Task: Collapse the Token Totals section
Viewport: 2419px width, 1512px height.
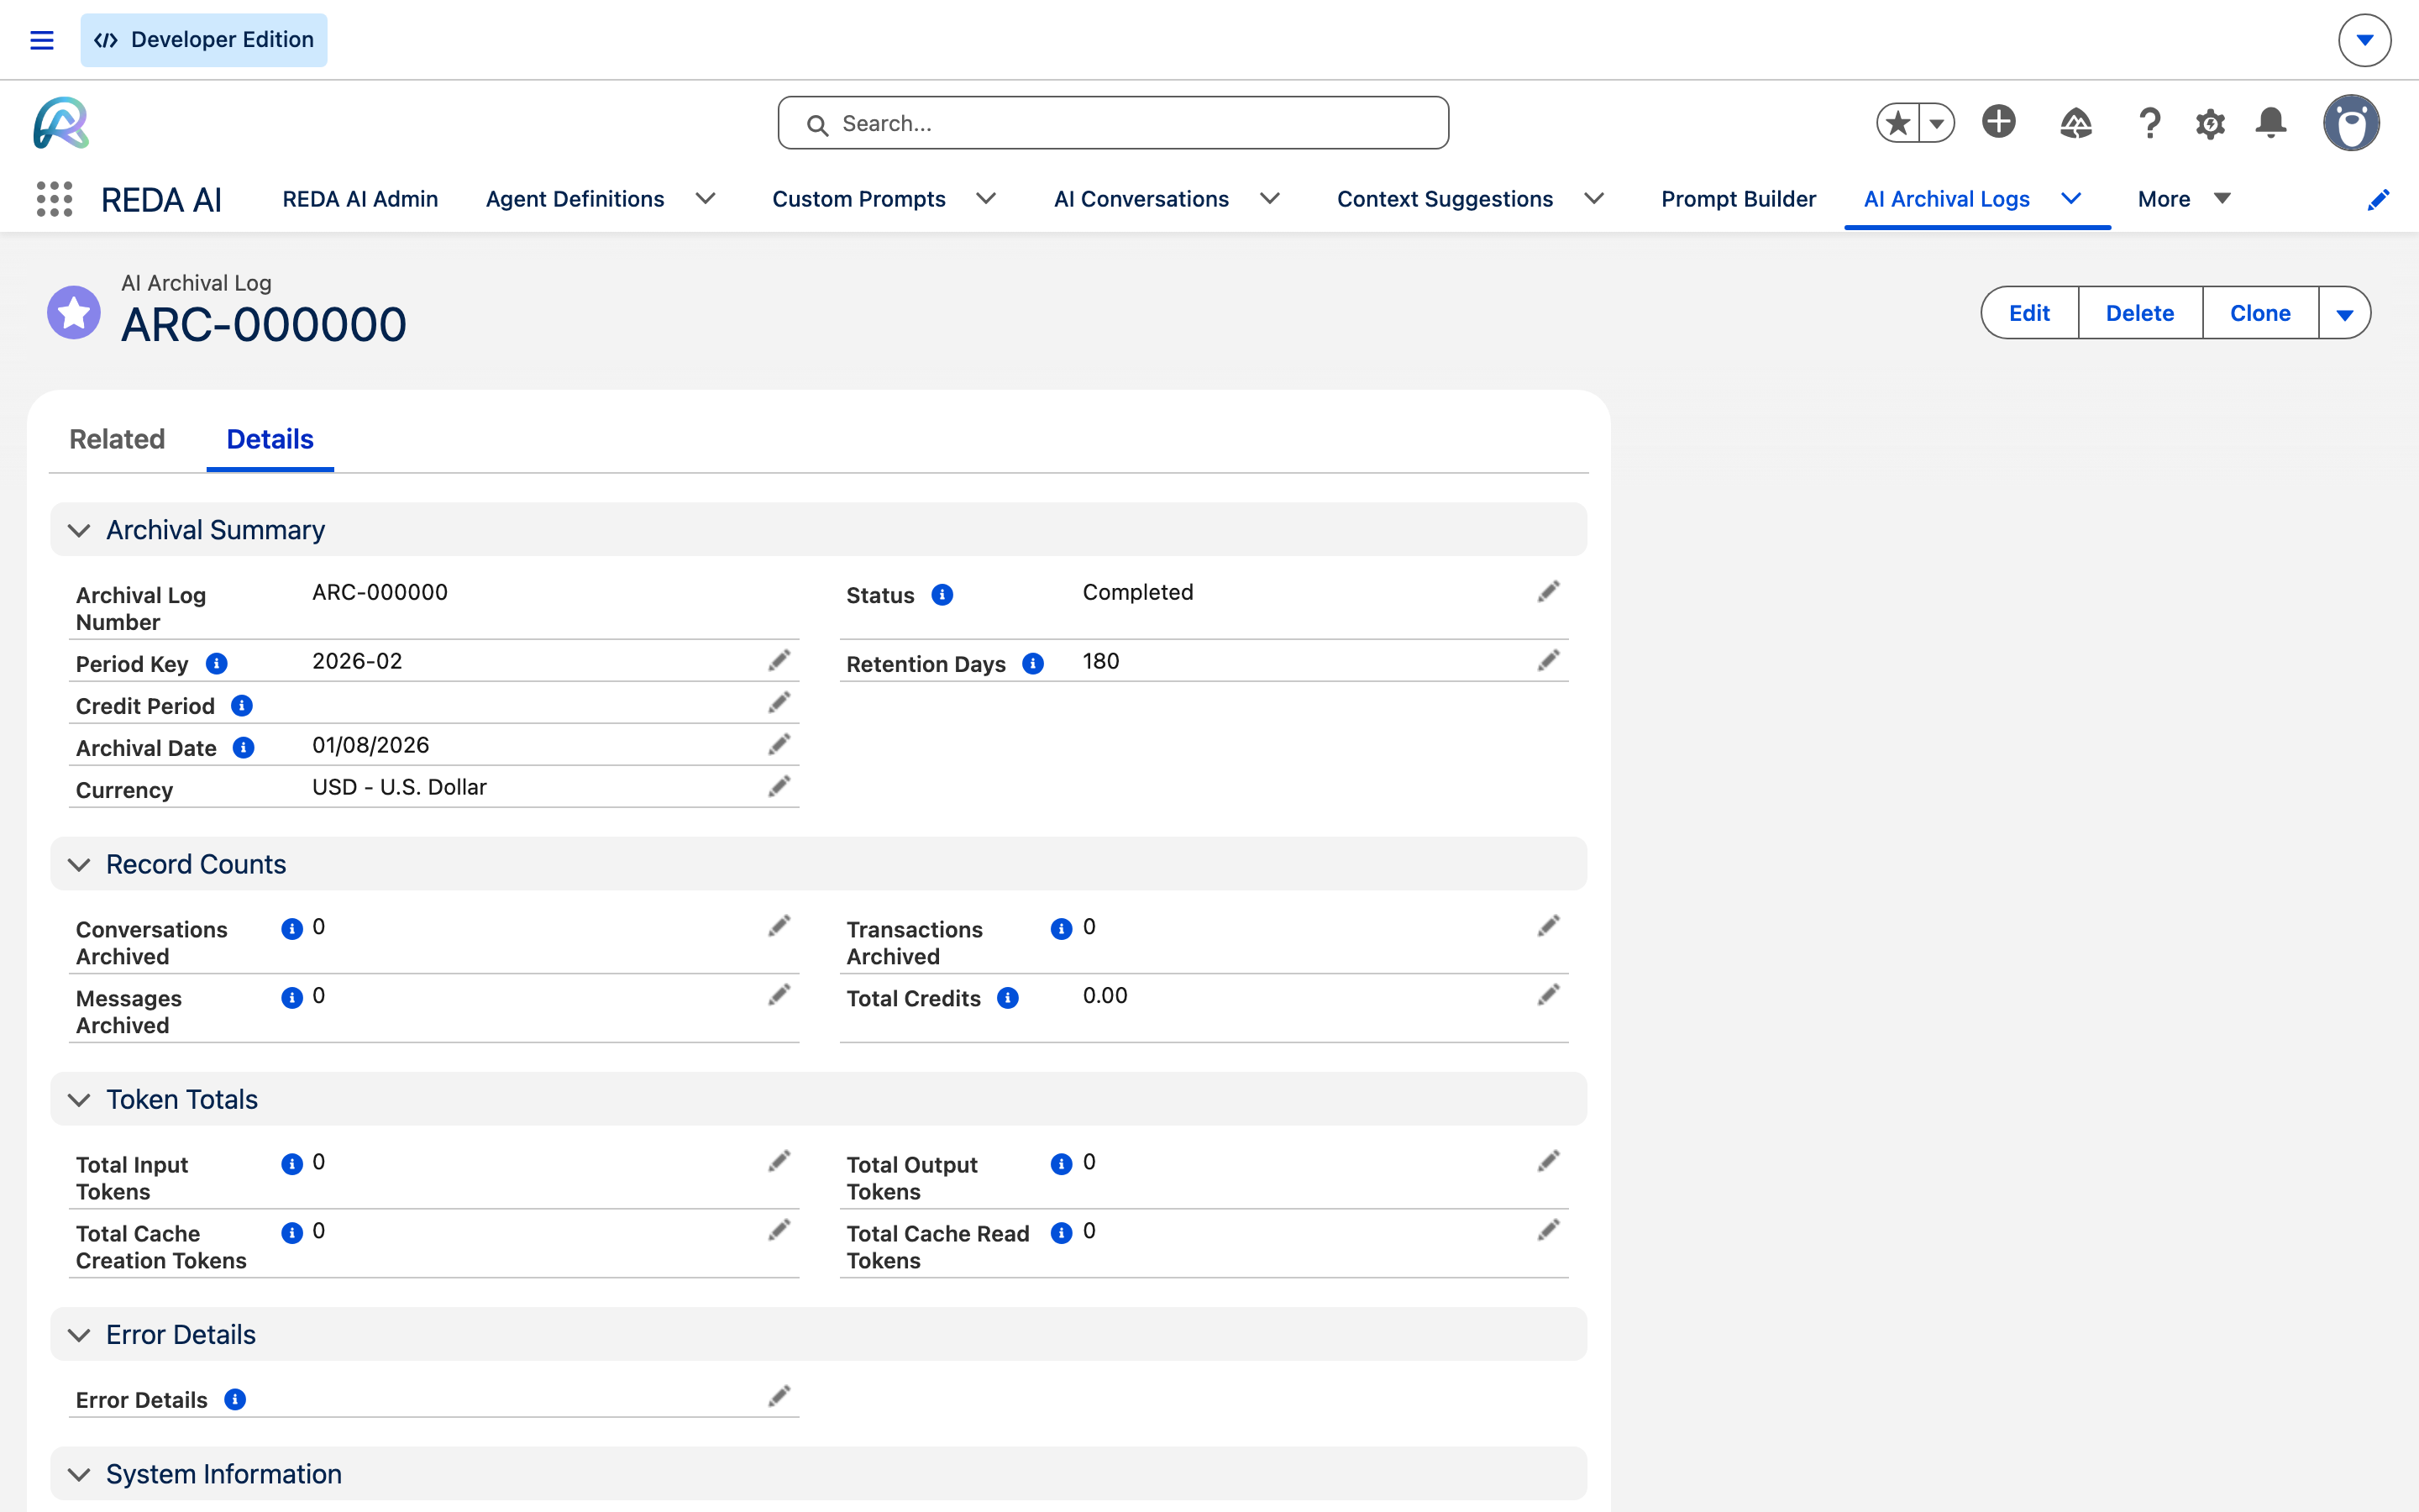Action: 79,1099
